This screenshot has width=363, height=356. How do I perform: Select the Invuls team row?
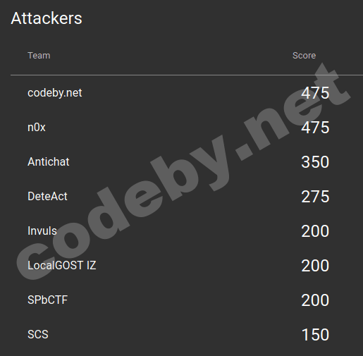(x=187, y=231)
